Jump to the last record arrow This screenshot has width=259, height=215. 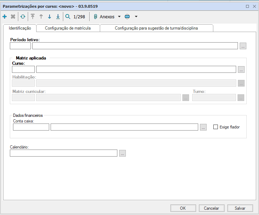[58, 17]
